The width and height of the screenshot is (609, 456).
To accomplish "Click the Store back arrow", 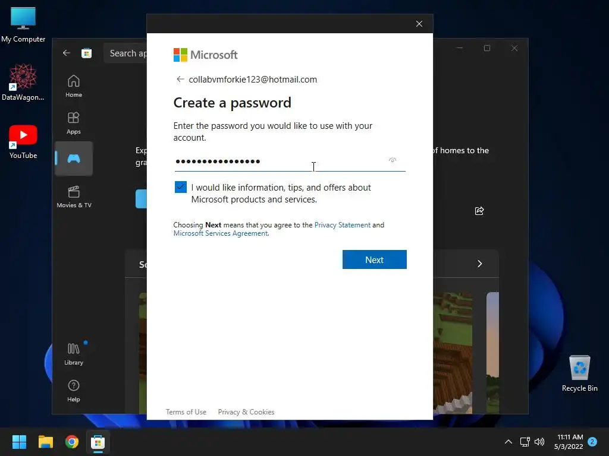I will [67, 53].
